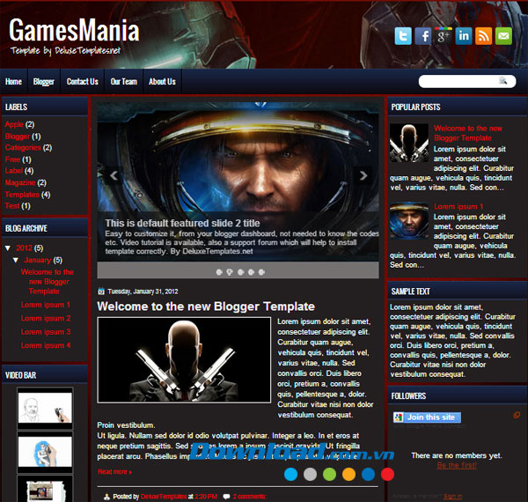Open the LinkedIn social icon
This screenshot has width=528, height=502.
point(464,36)
